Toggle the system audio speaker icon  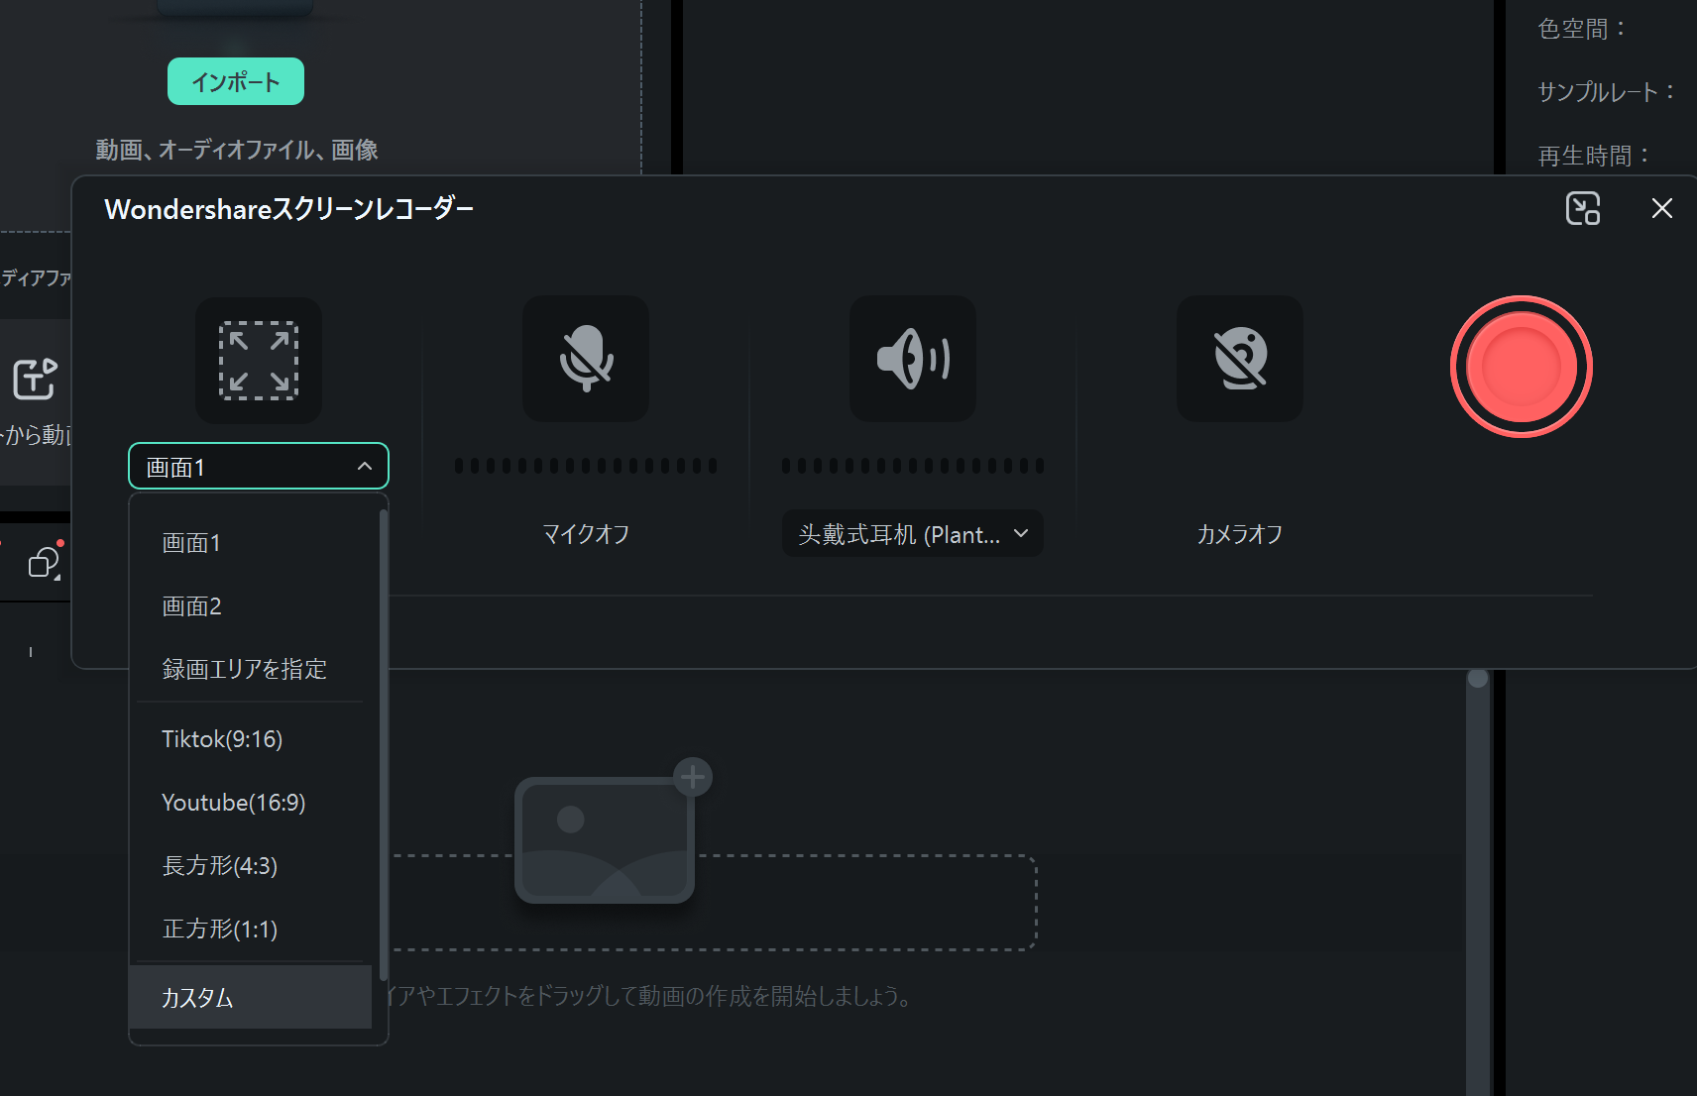point(913,359)
